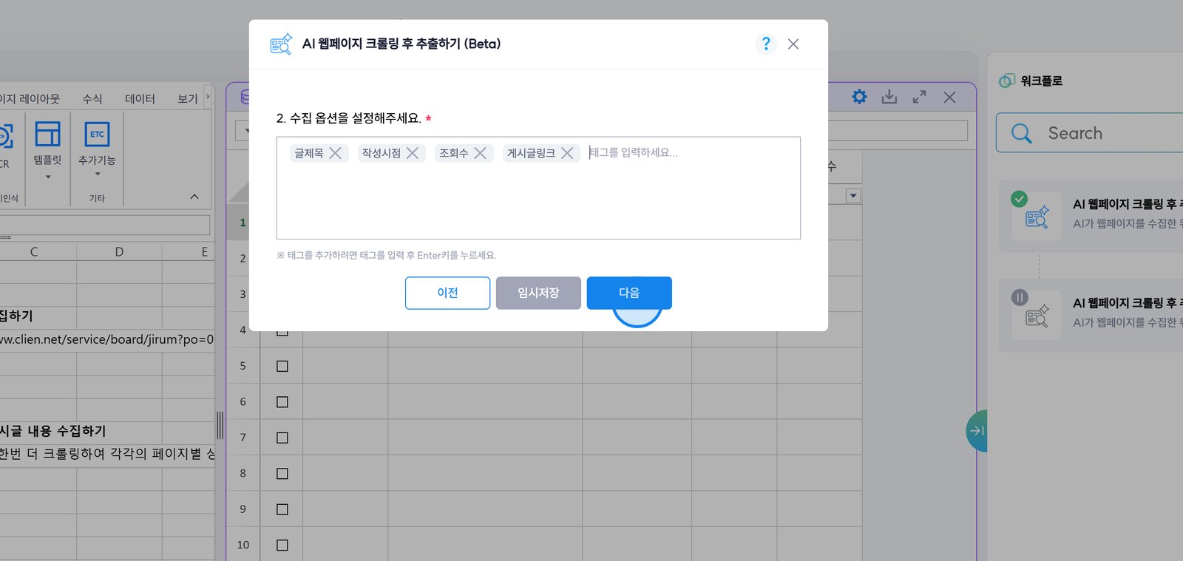Image resolution: width=1183 pixels, height=561 pixels.
Task: Click the 워크플로 panel title
Action: tap(1041, 81)
